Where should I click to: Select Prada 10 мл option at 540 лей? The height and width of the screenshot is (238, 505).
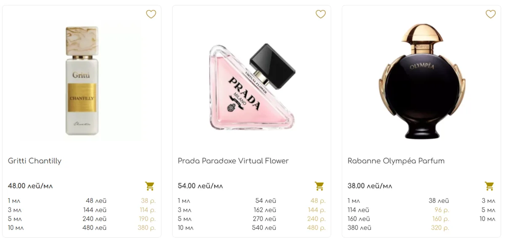(x=252, y=228)
